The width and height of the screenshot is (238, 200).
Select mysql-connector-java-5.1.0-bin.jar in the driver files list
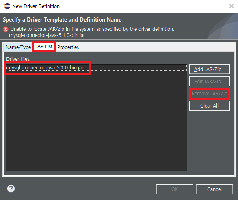pos(97,68)
